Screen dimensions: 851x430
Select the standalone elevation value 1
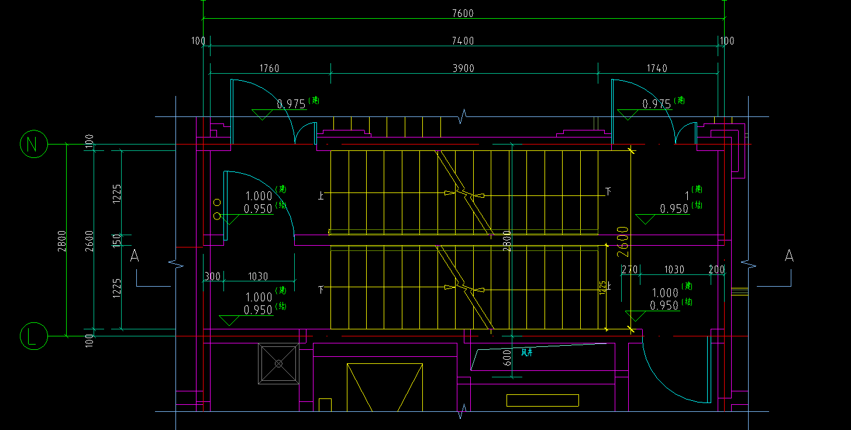(x=687, y=195)
